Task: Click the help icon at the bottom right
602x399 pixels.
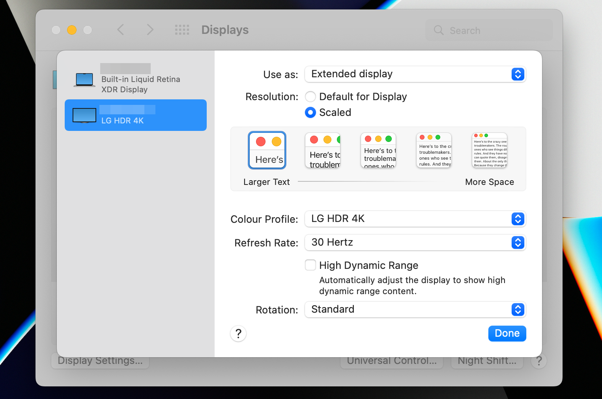Action: click(539, 360)
